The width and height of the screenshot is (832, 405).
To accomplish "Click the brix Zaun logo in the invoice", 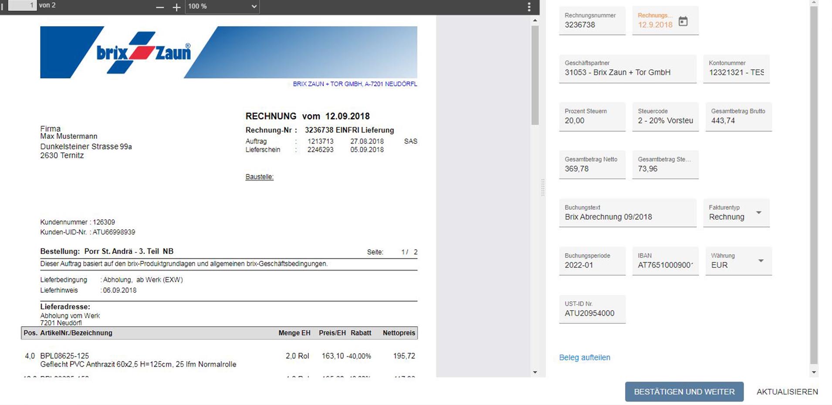I will [144, 52].
